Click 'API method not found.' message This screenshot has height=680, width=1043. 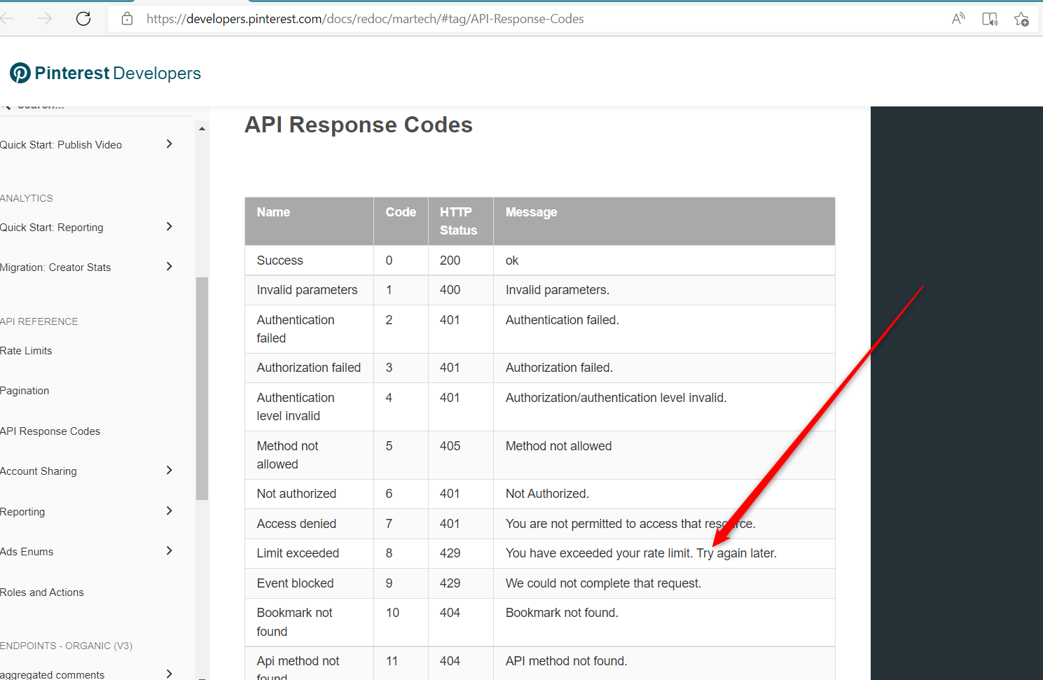click(x=567, y=661)
